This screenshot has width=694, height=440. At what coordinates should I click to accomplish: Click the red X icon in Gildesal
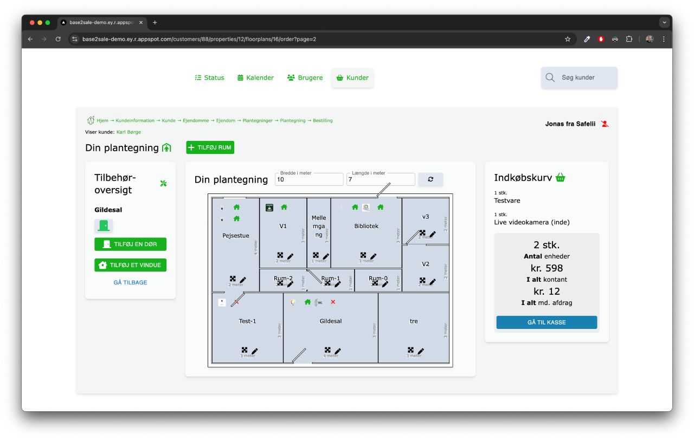point(333,302)
